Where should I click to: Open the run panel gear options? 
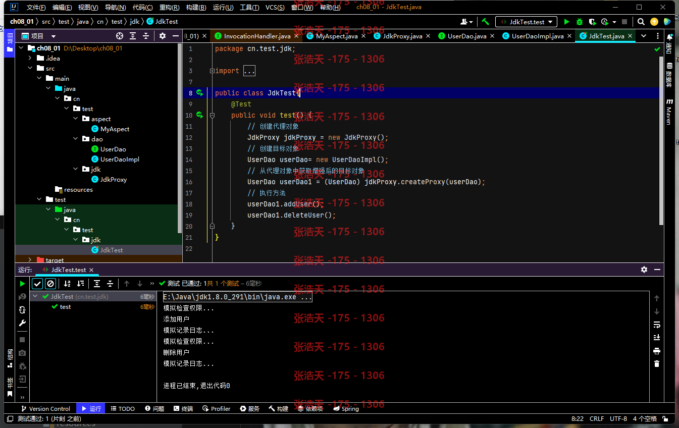644,270
